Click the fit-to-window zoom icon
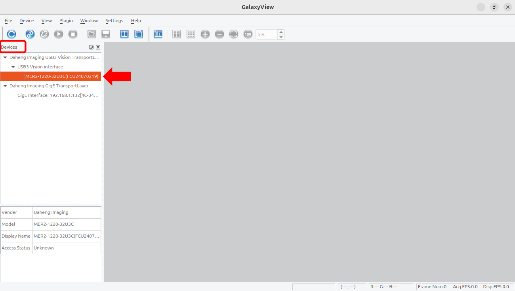 click(x=234, y=34)
